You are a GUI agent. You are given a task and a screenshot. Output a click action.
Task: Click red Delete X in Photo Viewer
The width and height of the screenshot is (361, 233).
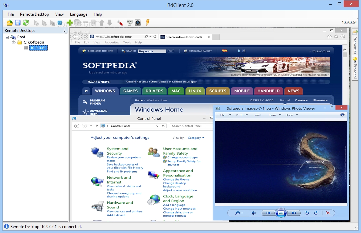click(x=328, y=213)
